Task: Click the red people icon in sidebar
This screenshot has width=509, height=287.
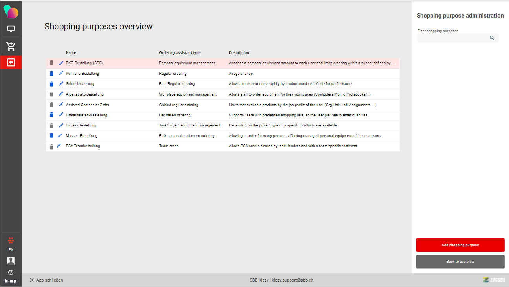Action: [x=11, y=240]
